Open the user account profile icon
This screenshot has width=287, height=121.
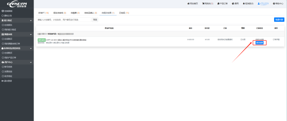tap(259, 4)
